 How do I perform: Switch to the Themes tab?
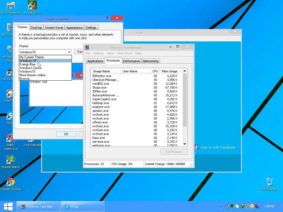[22, 27]
